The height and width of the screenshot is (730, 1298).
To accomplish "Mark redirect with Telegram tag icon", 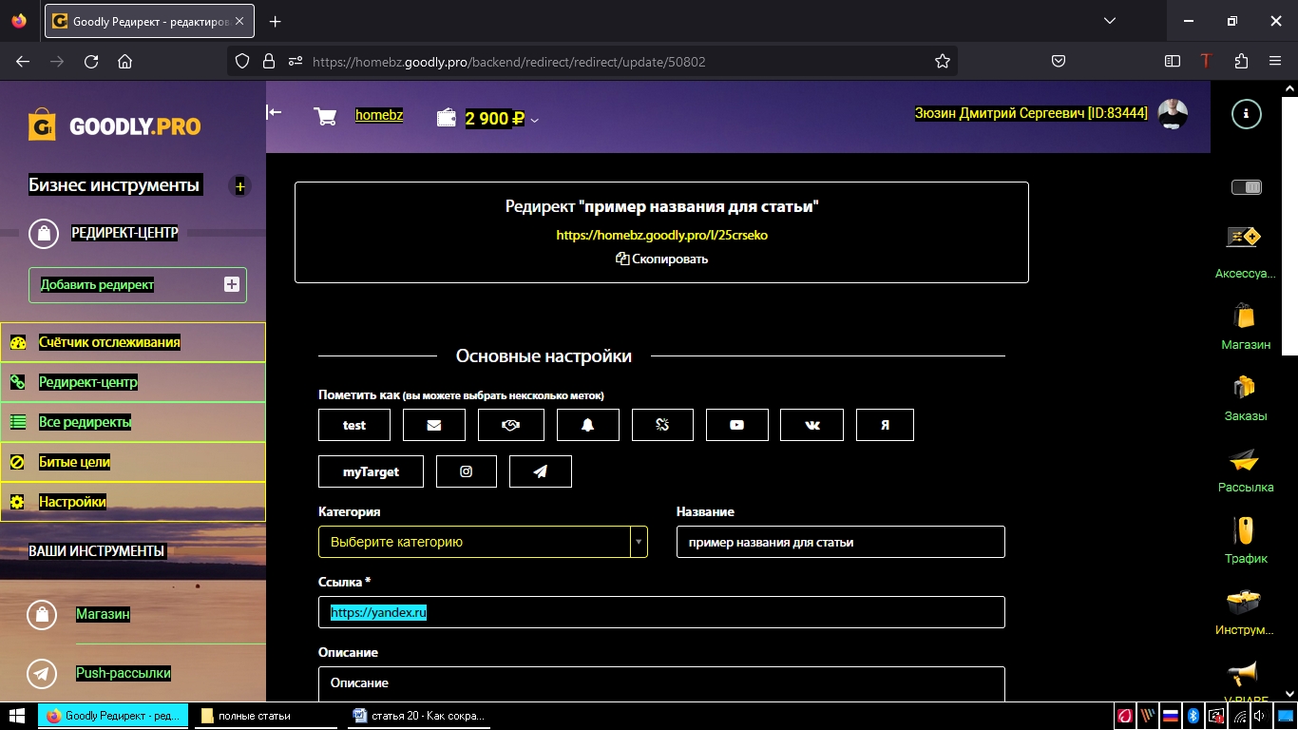I will tap(540, 471).
